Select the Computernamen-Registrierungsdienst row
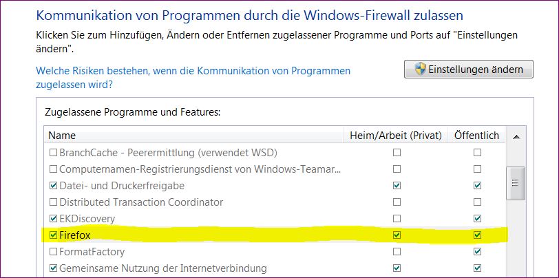 tap(200, 169)
